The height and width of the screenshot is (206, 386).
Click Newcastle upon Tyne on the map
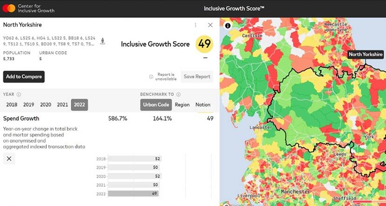[x=335, y=27]
